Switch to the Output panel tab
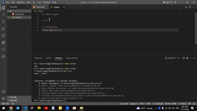 pyautogui.click(x=48, y=58)
